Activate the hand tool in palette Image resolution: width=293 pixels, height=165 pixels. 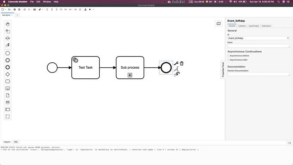tap(7, 24)
